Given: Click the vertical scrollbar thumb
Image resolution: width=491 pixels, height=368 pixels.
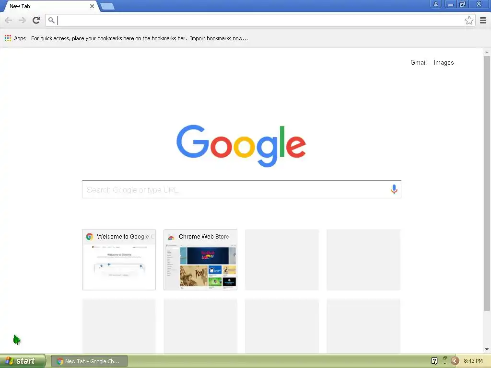Looking at the screenshot, I should (487, 184).
